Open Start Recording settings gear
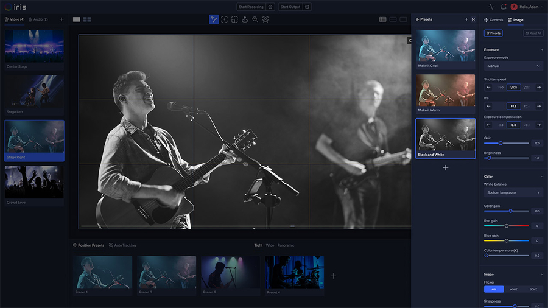This screenshot has width=548, height=308. coord(270,7)
